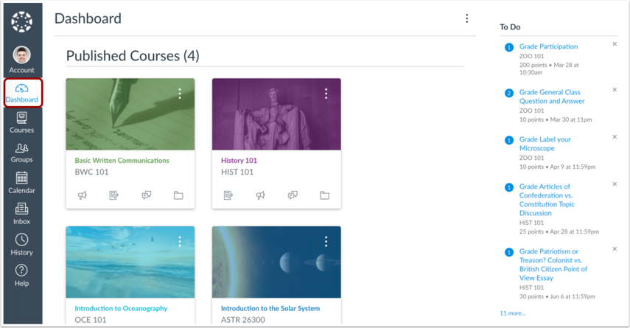Dismiss the Grade Label your Microscope item
This screenshot has height=328, width=630.
615,137
